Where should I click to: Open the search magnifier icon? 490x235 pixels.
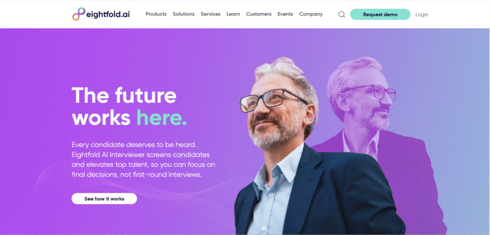(342, 14)
